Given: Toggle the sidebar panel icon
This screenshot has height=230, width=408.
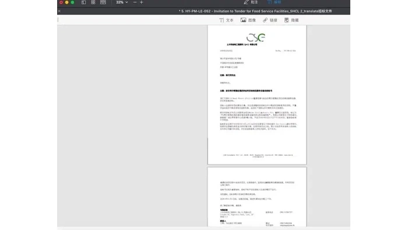Looking at the screenshot, I should pyautogui.click(x=83, y=2).
